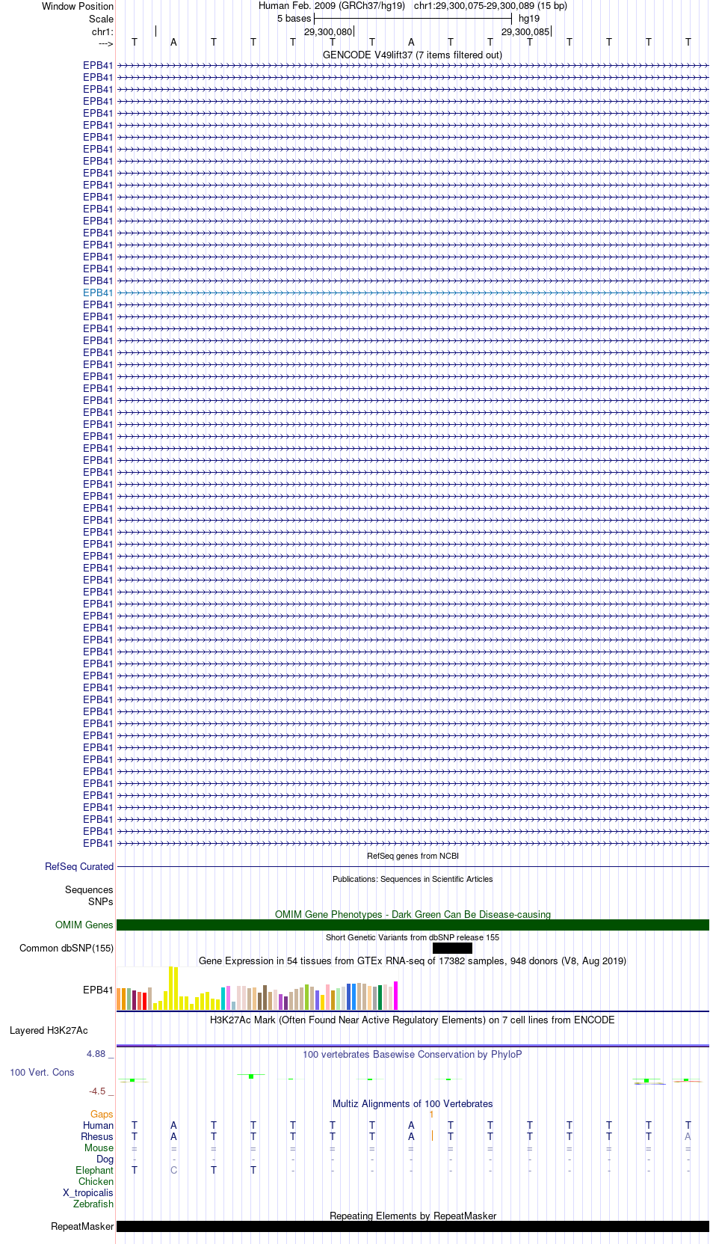This screenshot has width=710, height=1244.
Task: Open the RefSeq Curated track label
Action: coord(79,866)
